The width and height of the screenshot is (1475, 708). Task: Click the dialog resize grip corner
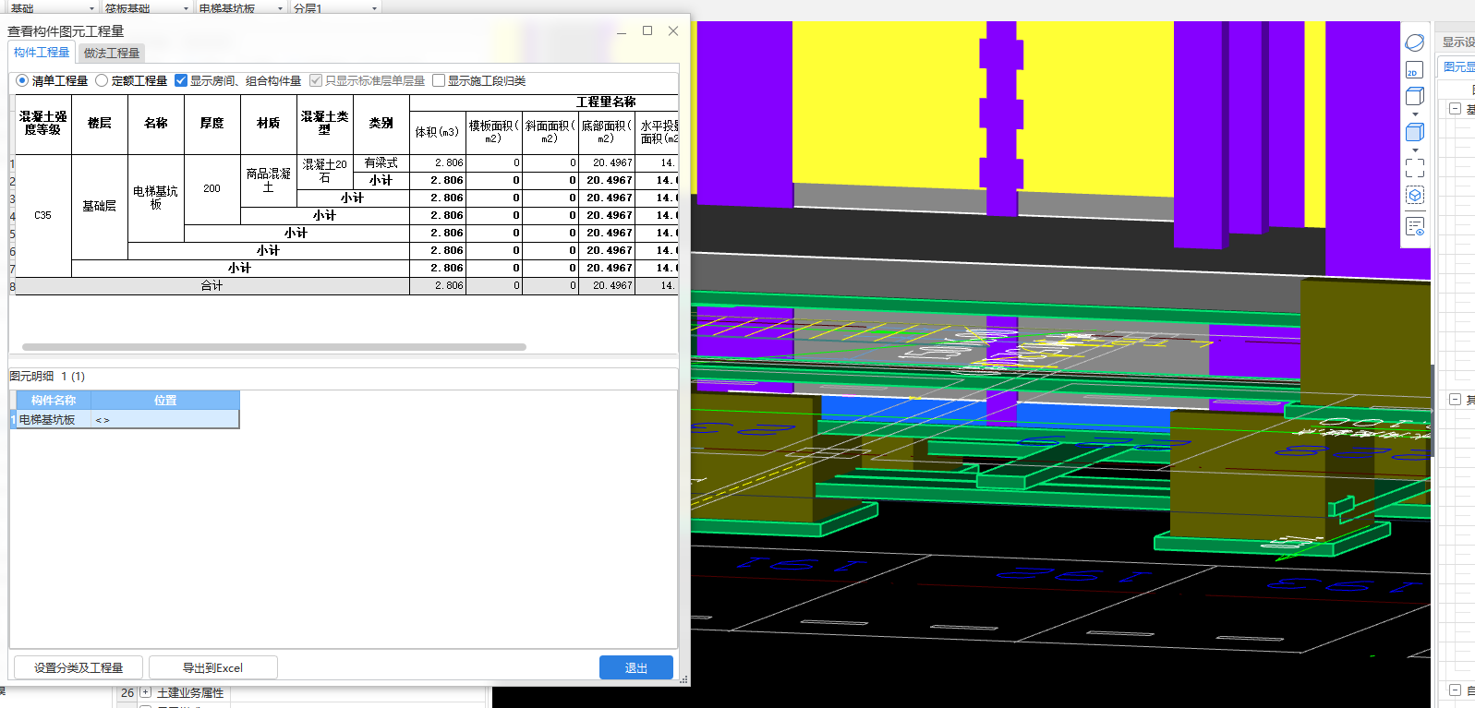click(684, 679)
